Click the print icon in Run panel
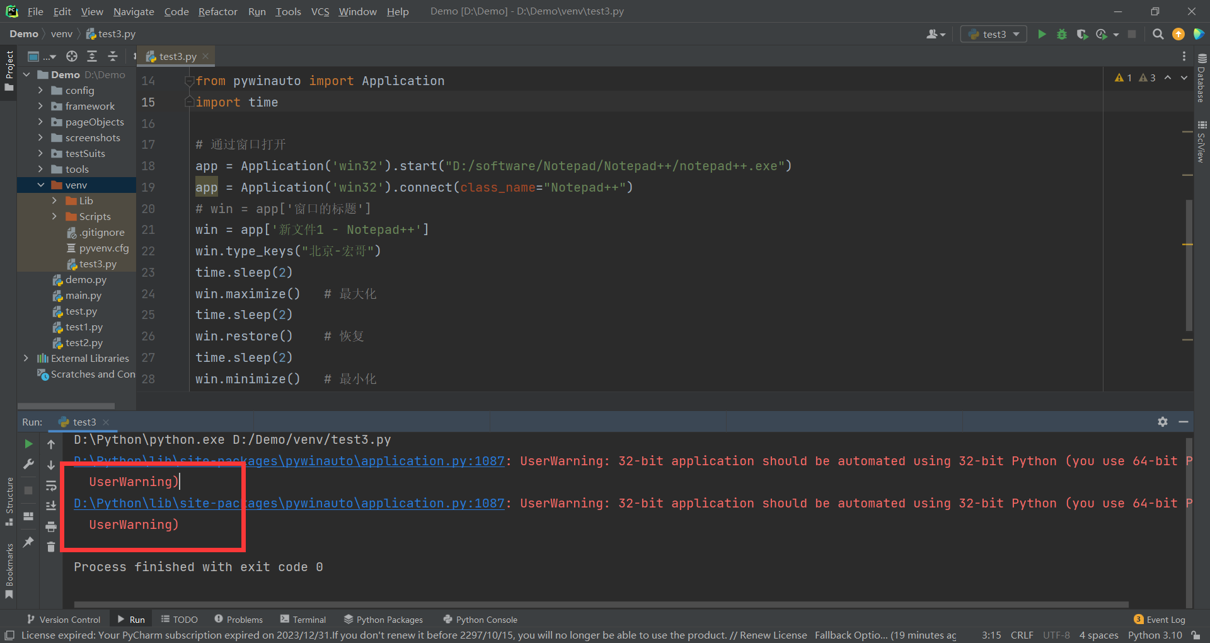 [x=51, y=526]
